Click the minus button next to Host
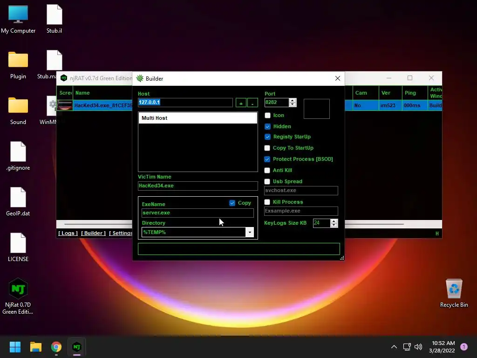The height and width of the screenshot is (358, 477). tap(252, 103)
